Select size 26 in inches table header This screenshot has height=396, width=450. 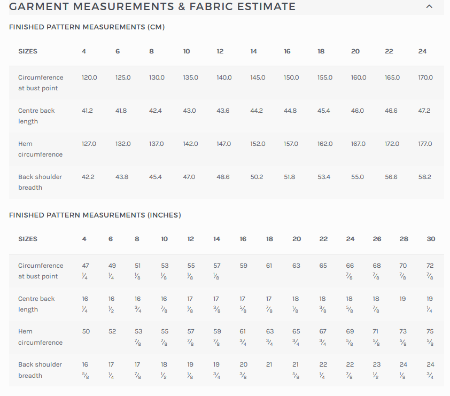point(377,239)
